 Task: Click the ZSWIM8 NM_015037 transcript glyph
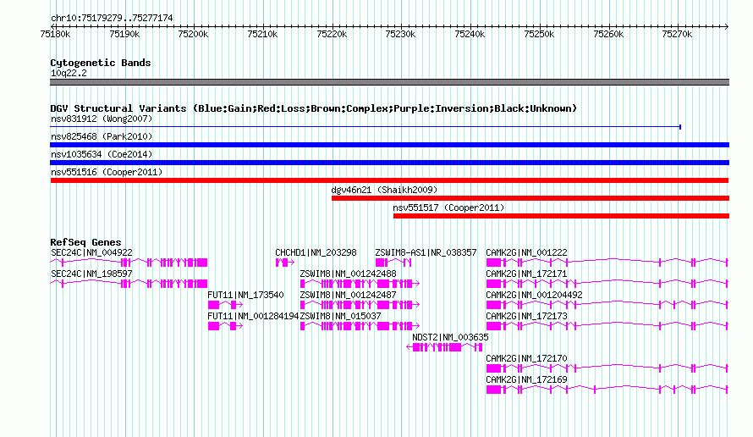point(360,326)
